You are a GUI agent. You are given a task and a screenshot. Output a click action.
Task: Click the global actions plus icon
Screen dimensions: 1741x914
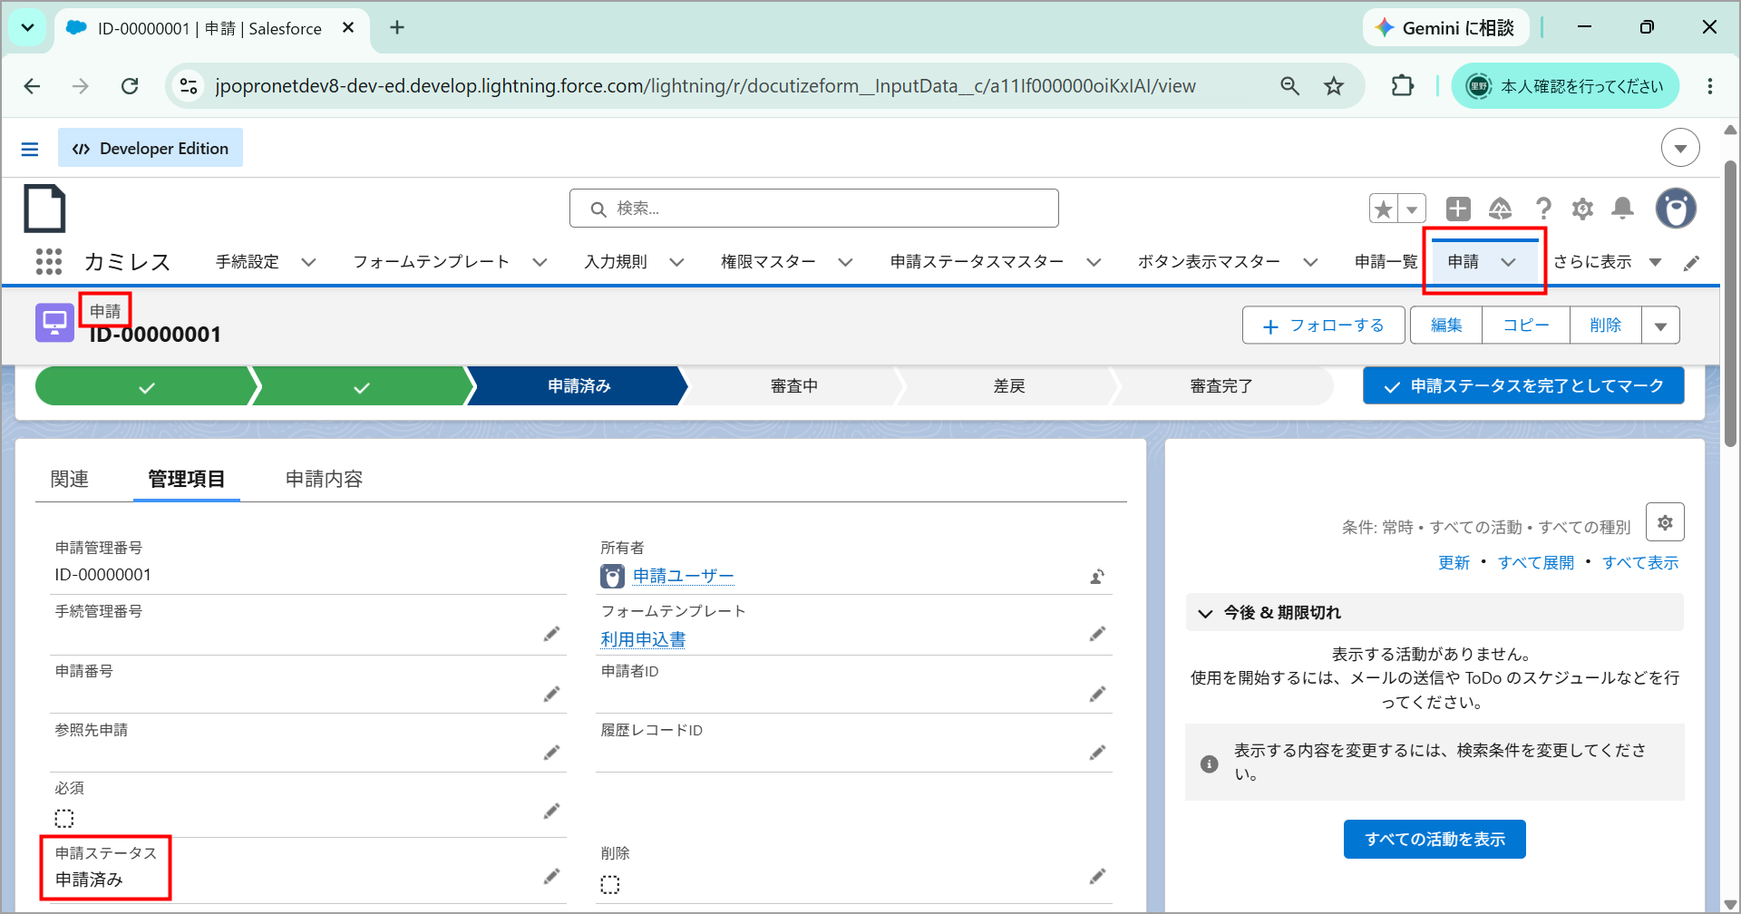click(x=1458, y=209)
